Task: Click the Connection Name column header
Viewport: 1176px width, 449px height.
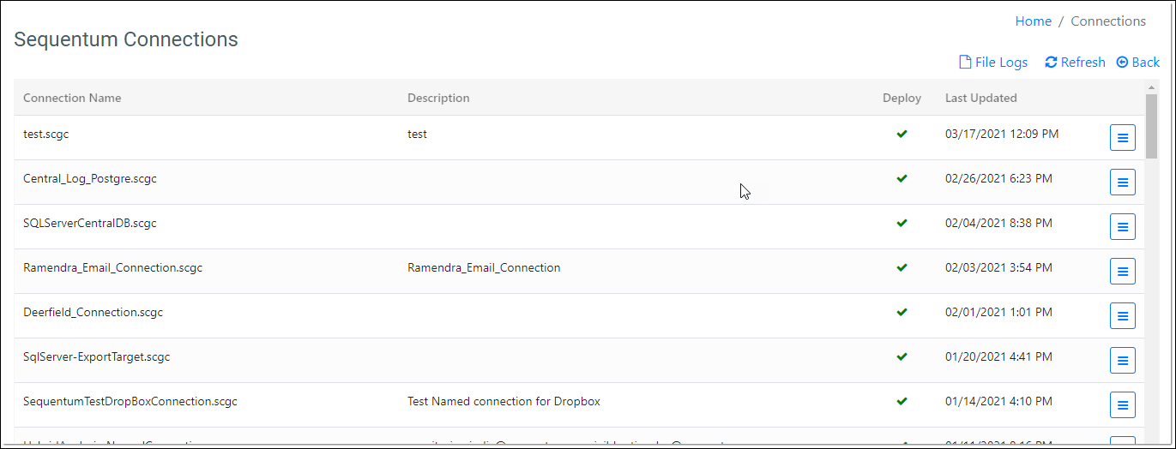Action: (72, 98)
